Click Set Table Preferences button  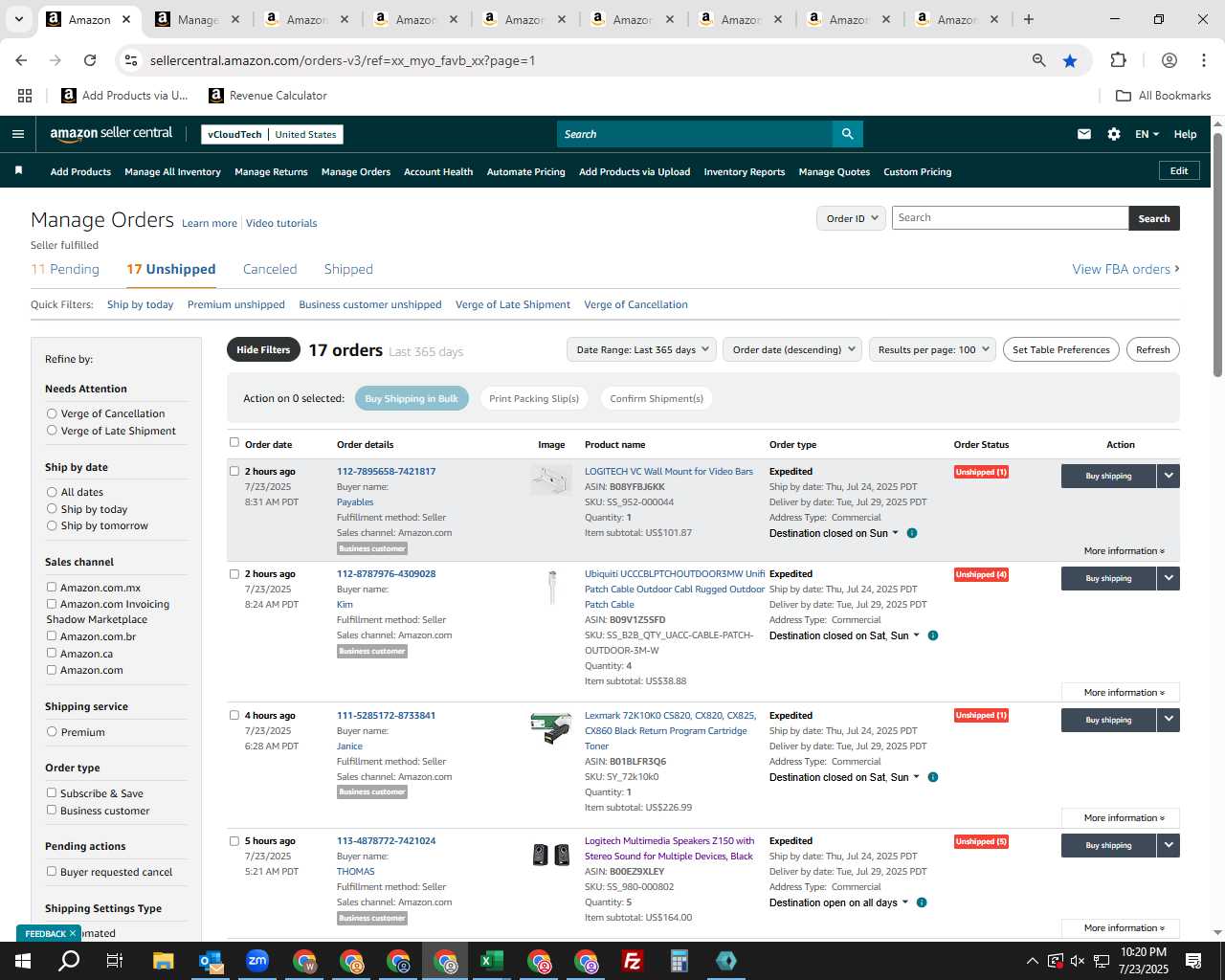click(x=1061, y=349)
